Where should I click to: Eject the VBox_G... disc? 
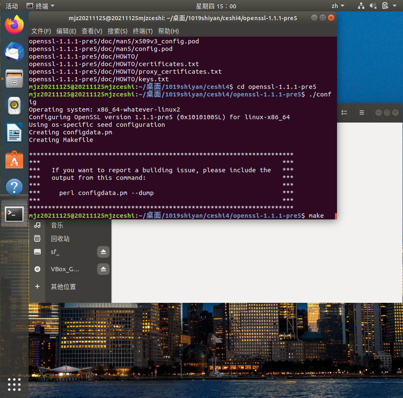(103, 269)
